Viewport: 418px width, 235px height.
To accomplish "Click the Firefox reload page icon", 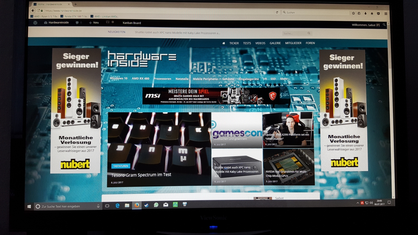I will coord(277,12).
